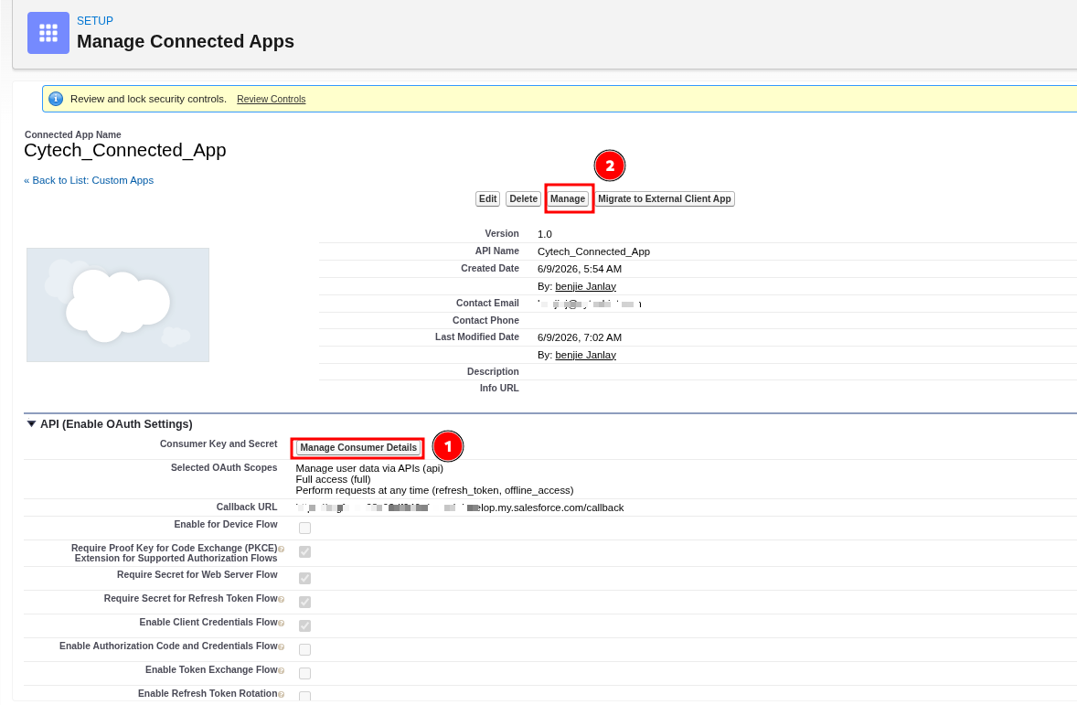Click the blue info icon in the banner
This screenshot has height=705, width=1077.
tap(57, 99)
